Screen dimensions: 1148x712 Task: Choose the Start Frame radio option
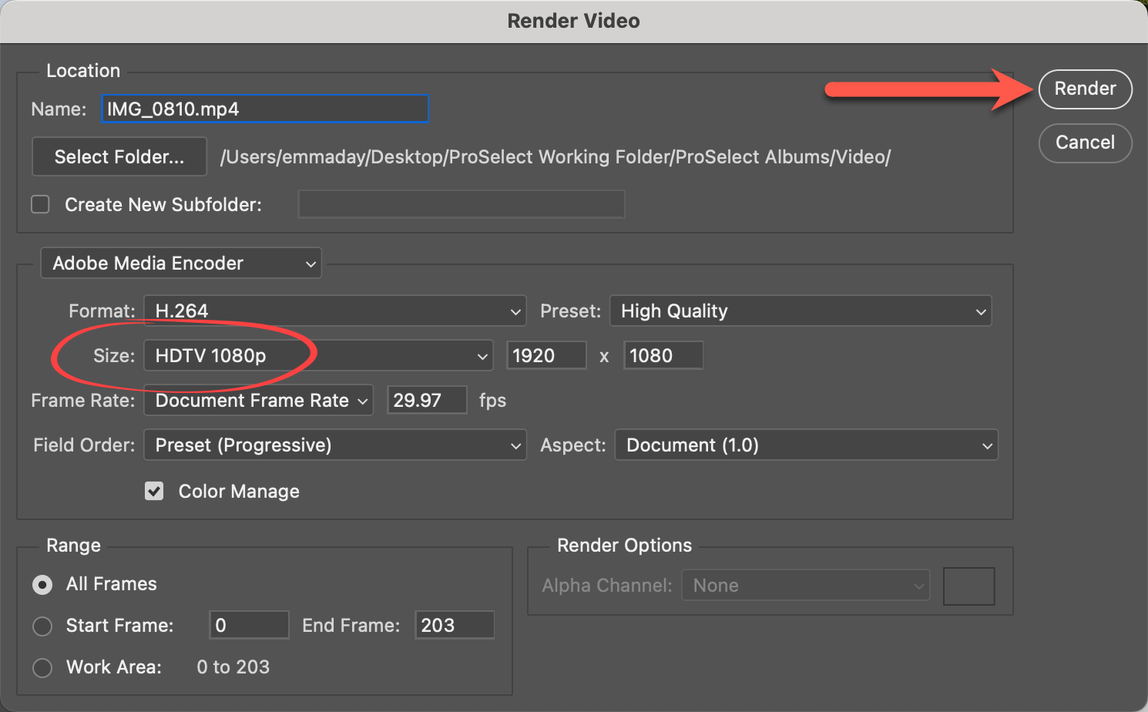[x=43, y=626]
